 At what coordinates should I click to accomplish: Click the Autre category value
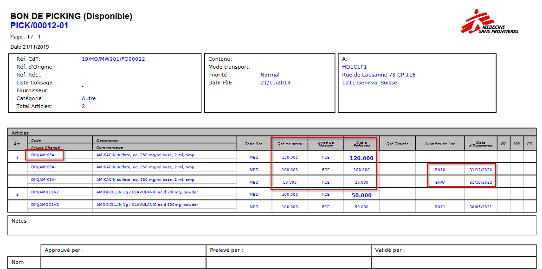(89, 98)
